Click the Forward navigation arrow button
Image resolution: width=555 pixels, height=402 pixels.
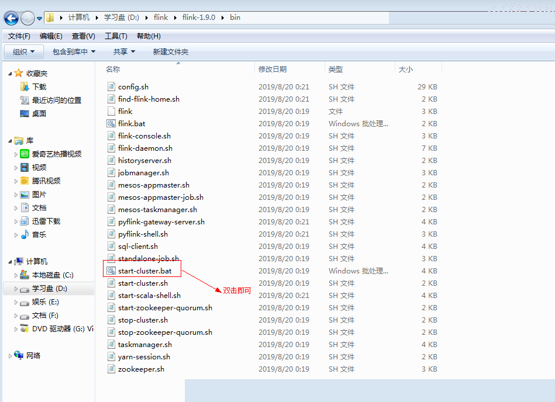27,18
